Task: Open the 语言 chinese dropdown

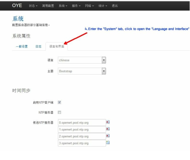Action: [x=82, y=60]
